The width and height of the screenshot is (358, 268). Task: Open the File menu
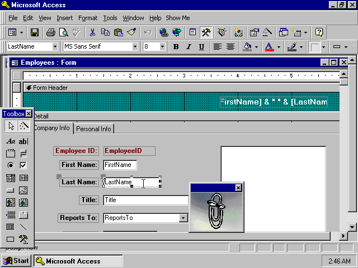point(13,18)
